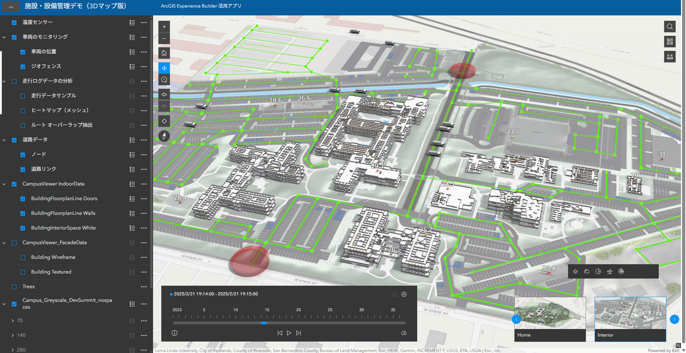686x353 pixels.
Task: Go to next bookmark with right arrow
Action: (674, 319)
